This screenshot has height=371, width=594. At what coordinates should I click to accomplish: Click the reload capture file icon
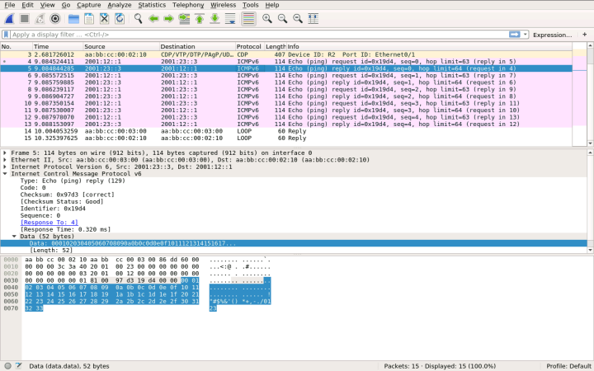[121, 18]
